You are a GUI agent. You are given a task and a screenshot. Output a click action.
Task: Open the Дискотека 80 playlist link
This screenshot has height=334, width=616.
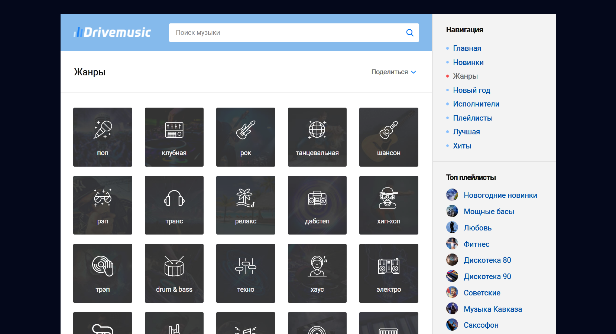(x=487, y=260)
